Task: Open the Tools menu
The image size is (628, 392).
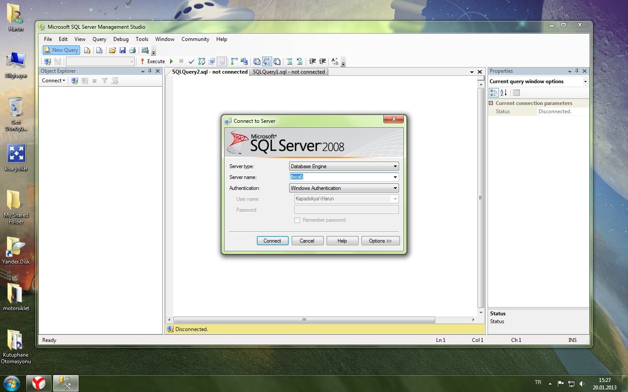Action: tap(142, 39)
